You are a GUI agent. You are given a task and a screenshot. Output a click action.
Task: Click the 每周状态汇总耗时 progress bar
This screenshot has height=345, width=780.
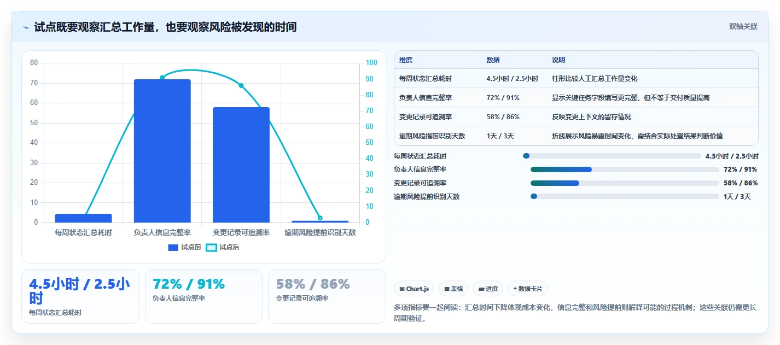612,156
